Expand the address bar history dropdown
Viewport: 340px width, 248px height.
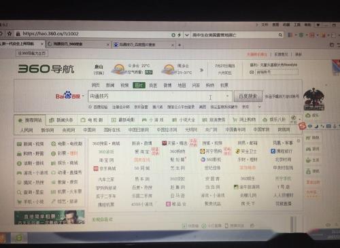(x=187, y=35)
